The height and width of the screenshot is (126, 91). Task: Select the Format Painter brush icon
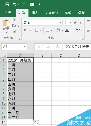pos(14,32)
